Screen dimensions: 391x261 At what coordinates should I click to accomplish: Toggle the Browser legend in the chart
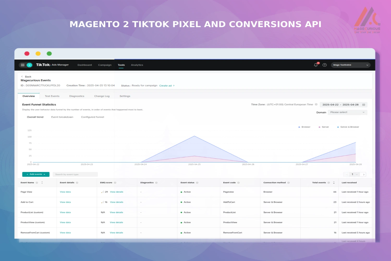click(x=304, y=127)
